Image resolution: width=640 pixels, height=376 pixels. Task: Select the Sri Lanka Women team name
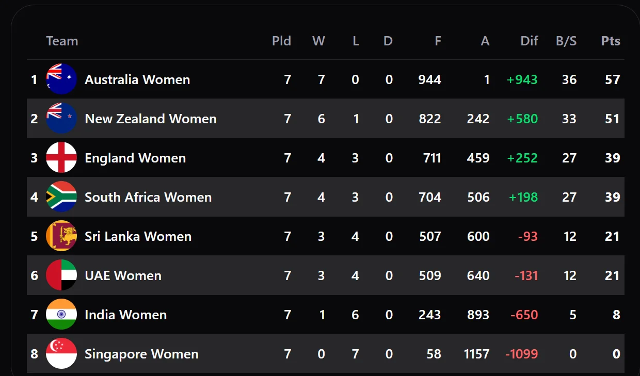coord(138,236)
